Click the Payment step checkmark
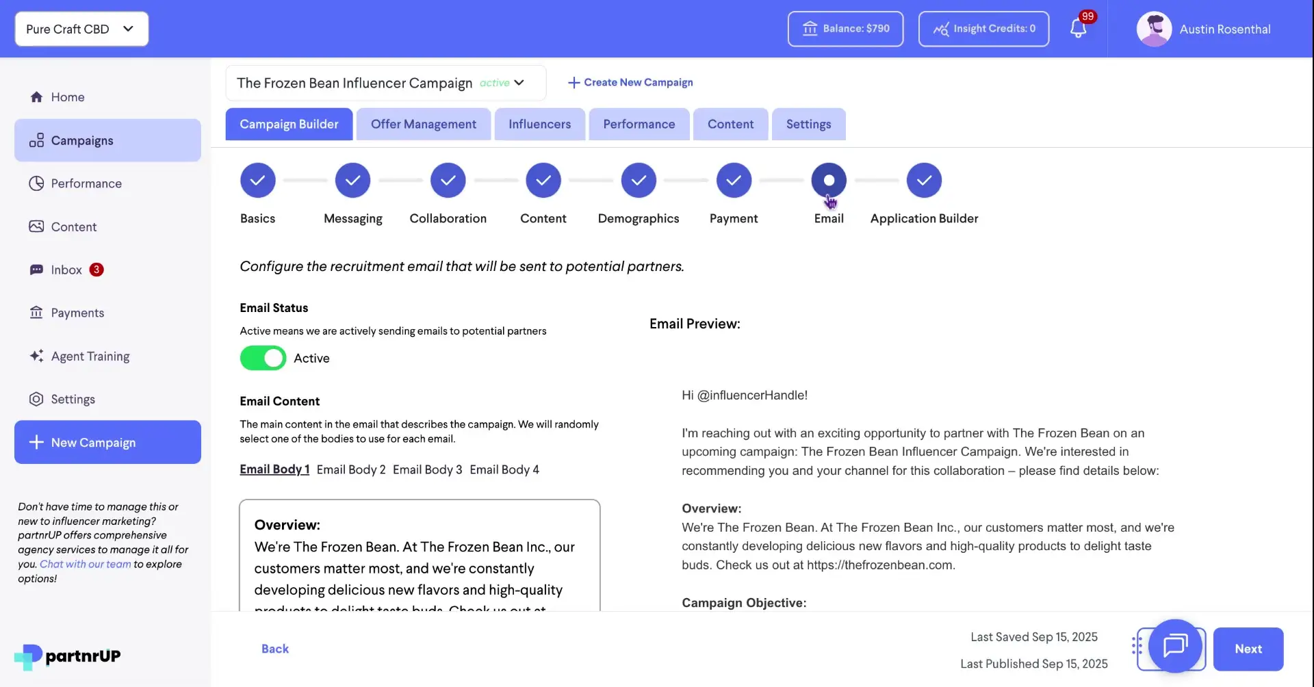The image size is (1314, 687). [733, 180]
